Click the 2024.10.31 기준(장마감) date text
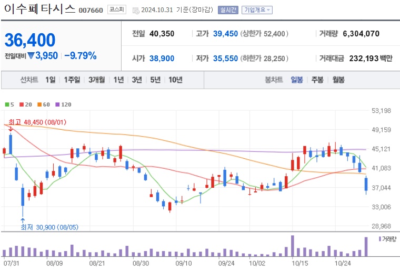The height and width of the screenshot is (269, 400). point(177,10)
